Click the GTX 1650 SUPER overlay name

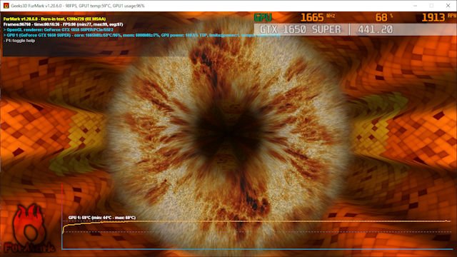click(300, 29)
